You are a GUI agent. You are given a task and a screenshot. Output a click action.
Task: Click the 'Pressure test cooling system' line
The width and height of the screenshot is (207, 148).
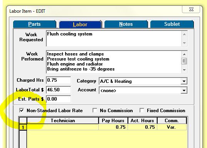pyautogui.click(x=78, y=59)
